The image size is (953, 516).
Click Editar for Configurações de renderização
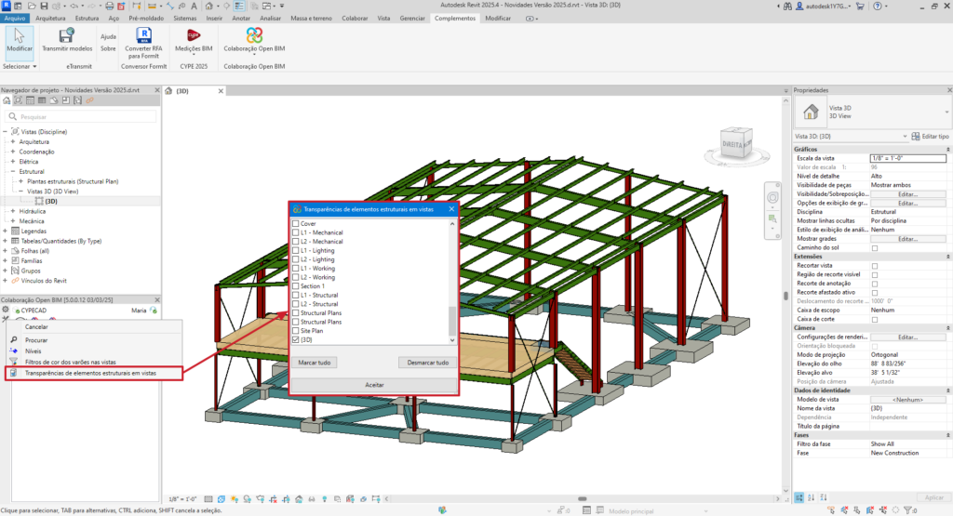(x=907, y=337)
